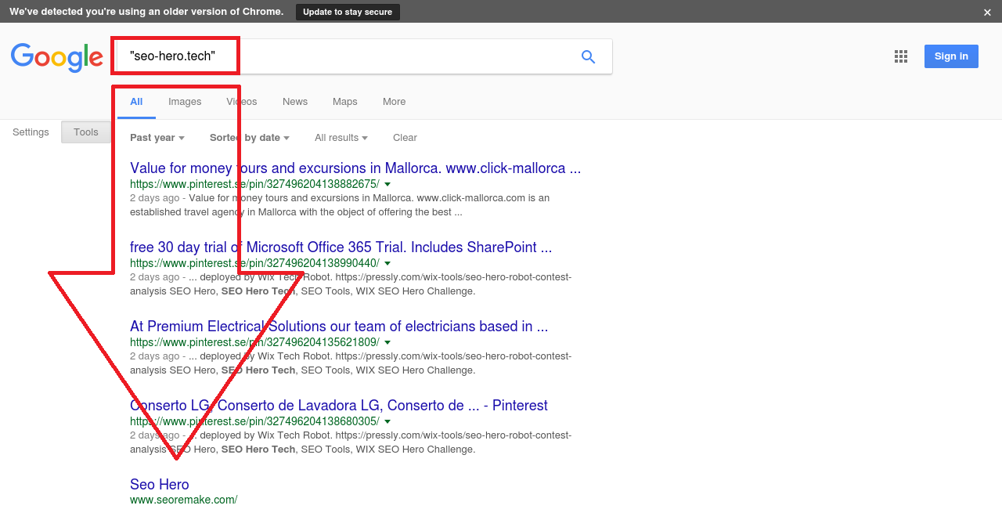Click the URL text ending in 327496204138990440/
Viewport: 1002px width, 520px height.
pyautogui.click(x=255, y=263)
